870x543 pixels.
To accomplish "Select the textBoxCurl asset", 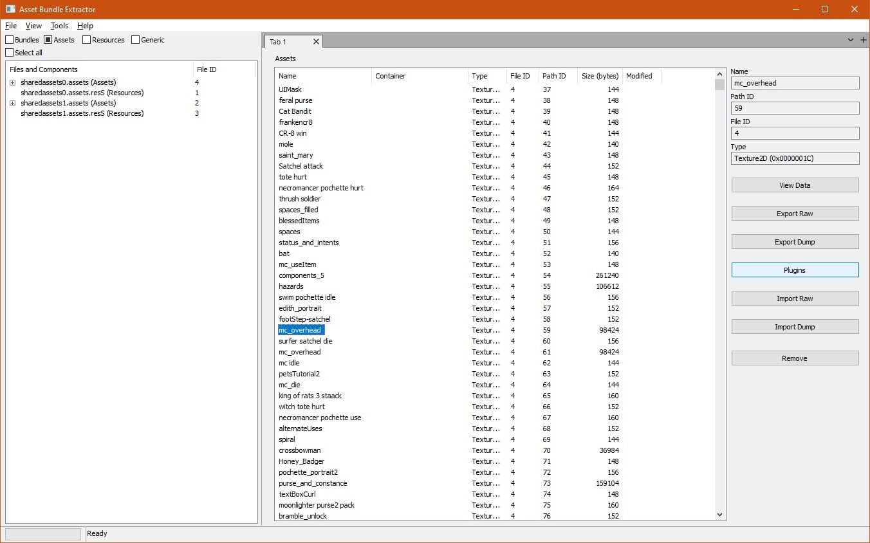I will point(297,494).
